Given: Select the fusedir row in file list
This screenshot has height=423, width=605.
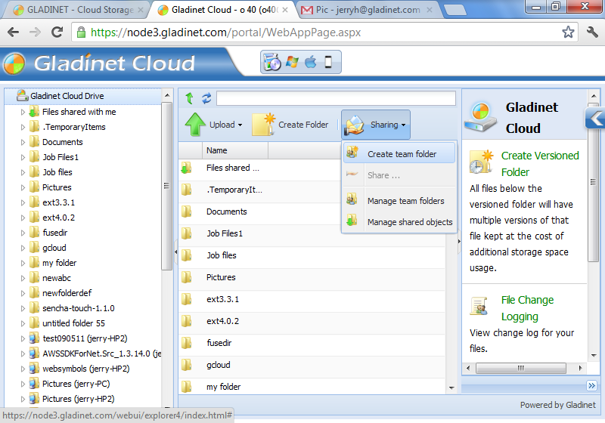Looking at the screenshot, I should [312, 343].
